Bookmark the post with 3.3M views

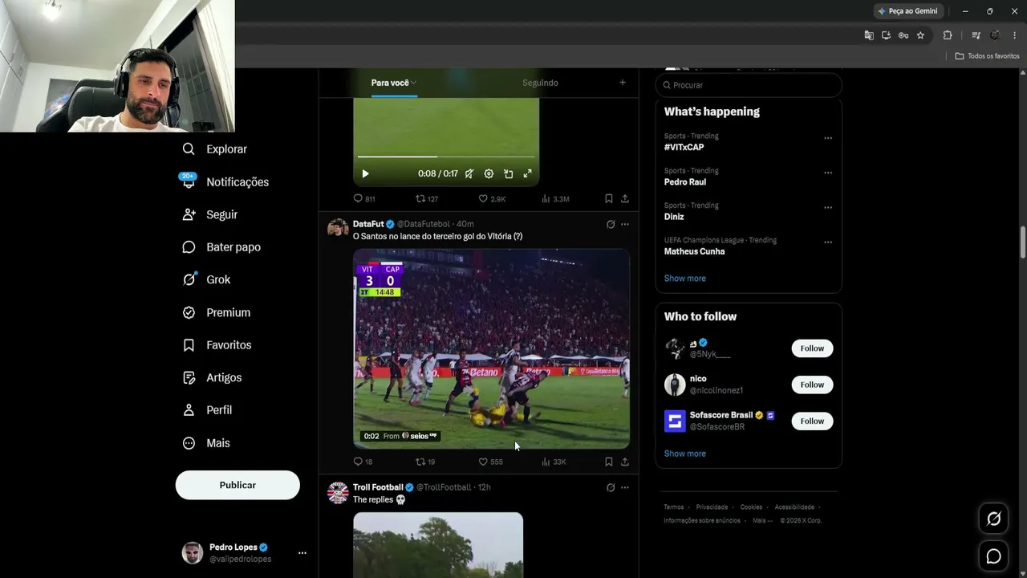(609, 199)
